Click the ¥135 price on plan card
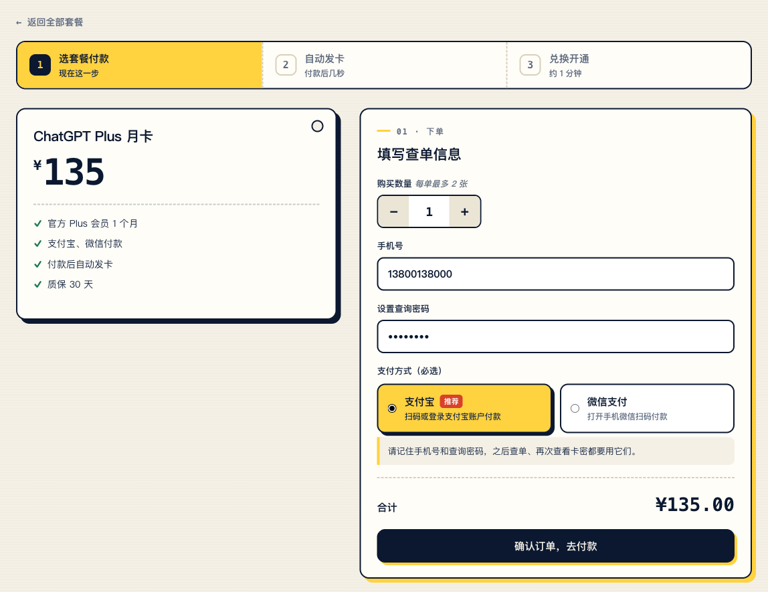Viewport: 768px width, 592px height. click(69, 172)
